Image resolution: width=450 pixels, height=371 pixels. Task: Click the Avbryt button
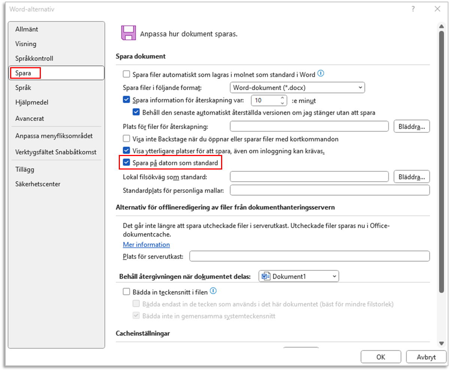(x=426, y=357)
